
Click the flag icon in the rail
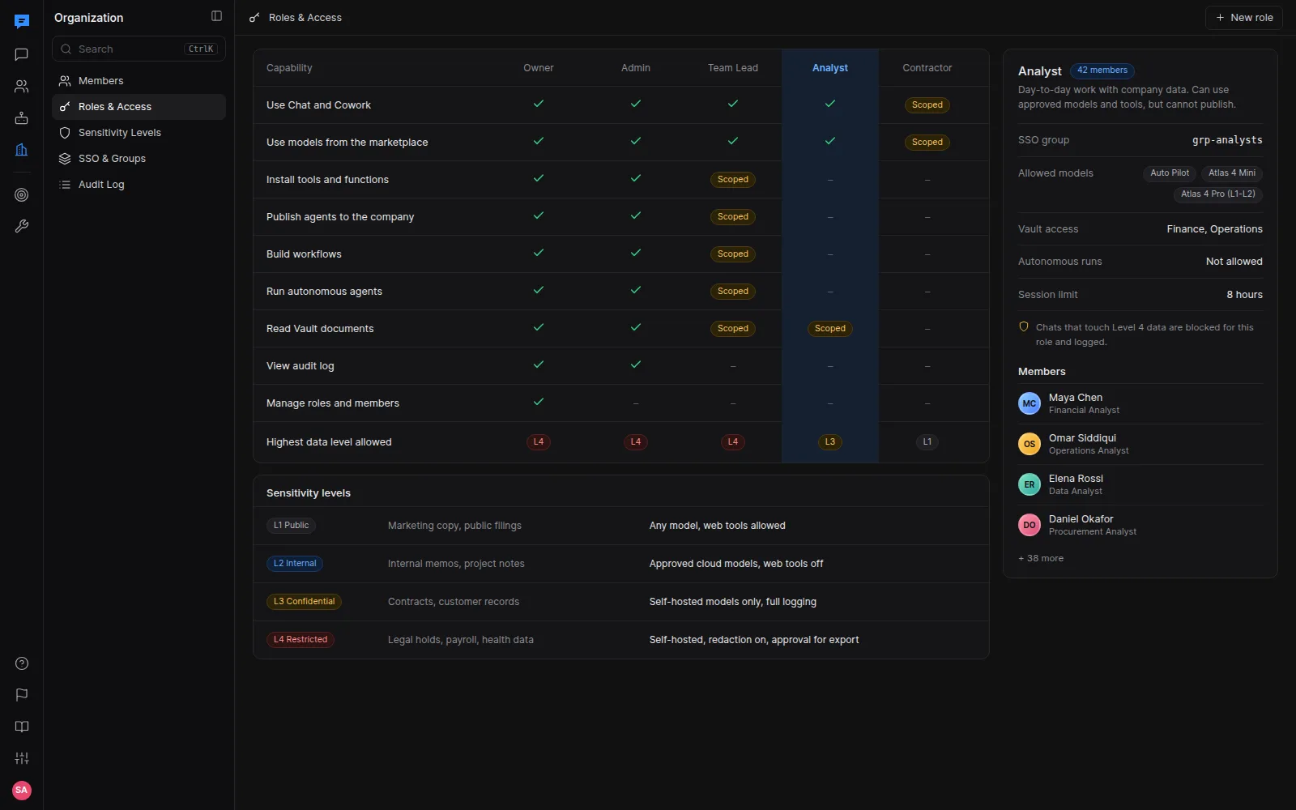coord(22,695)
